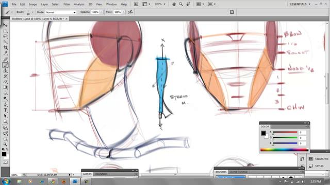The image size is (330, 185).
Task: Swap foreground and background colors
Action: tap(7, 149)
